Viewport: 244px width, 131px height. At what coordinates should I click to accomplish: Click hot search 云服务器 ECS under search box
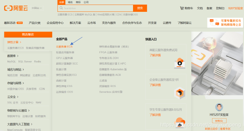(x=65, y=14)
